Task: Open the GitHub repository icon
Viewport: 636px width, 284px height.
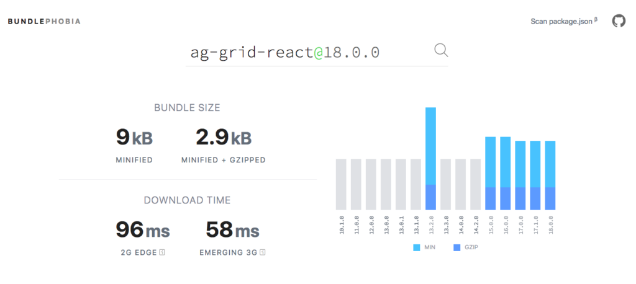Action: (619, 20)
